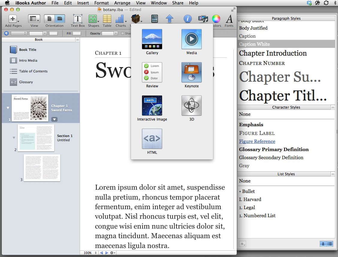Insert the HTML widget

pos(152,139)
